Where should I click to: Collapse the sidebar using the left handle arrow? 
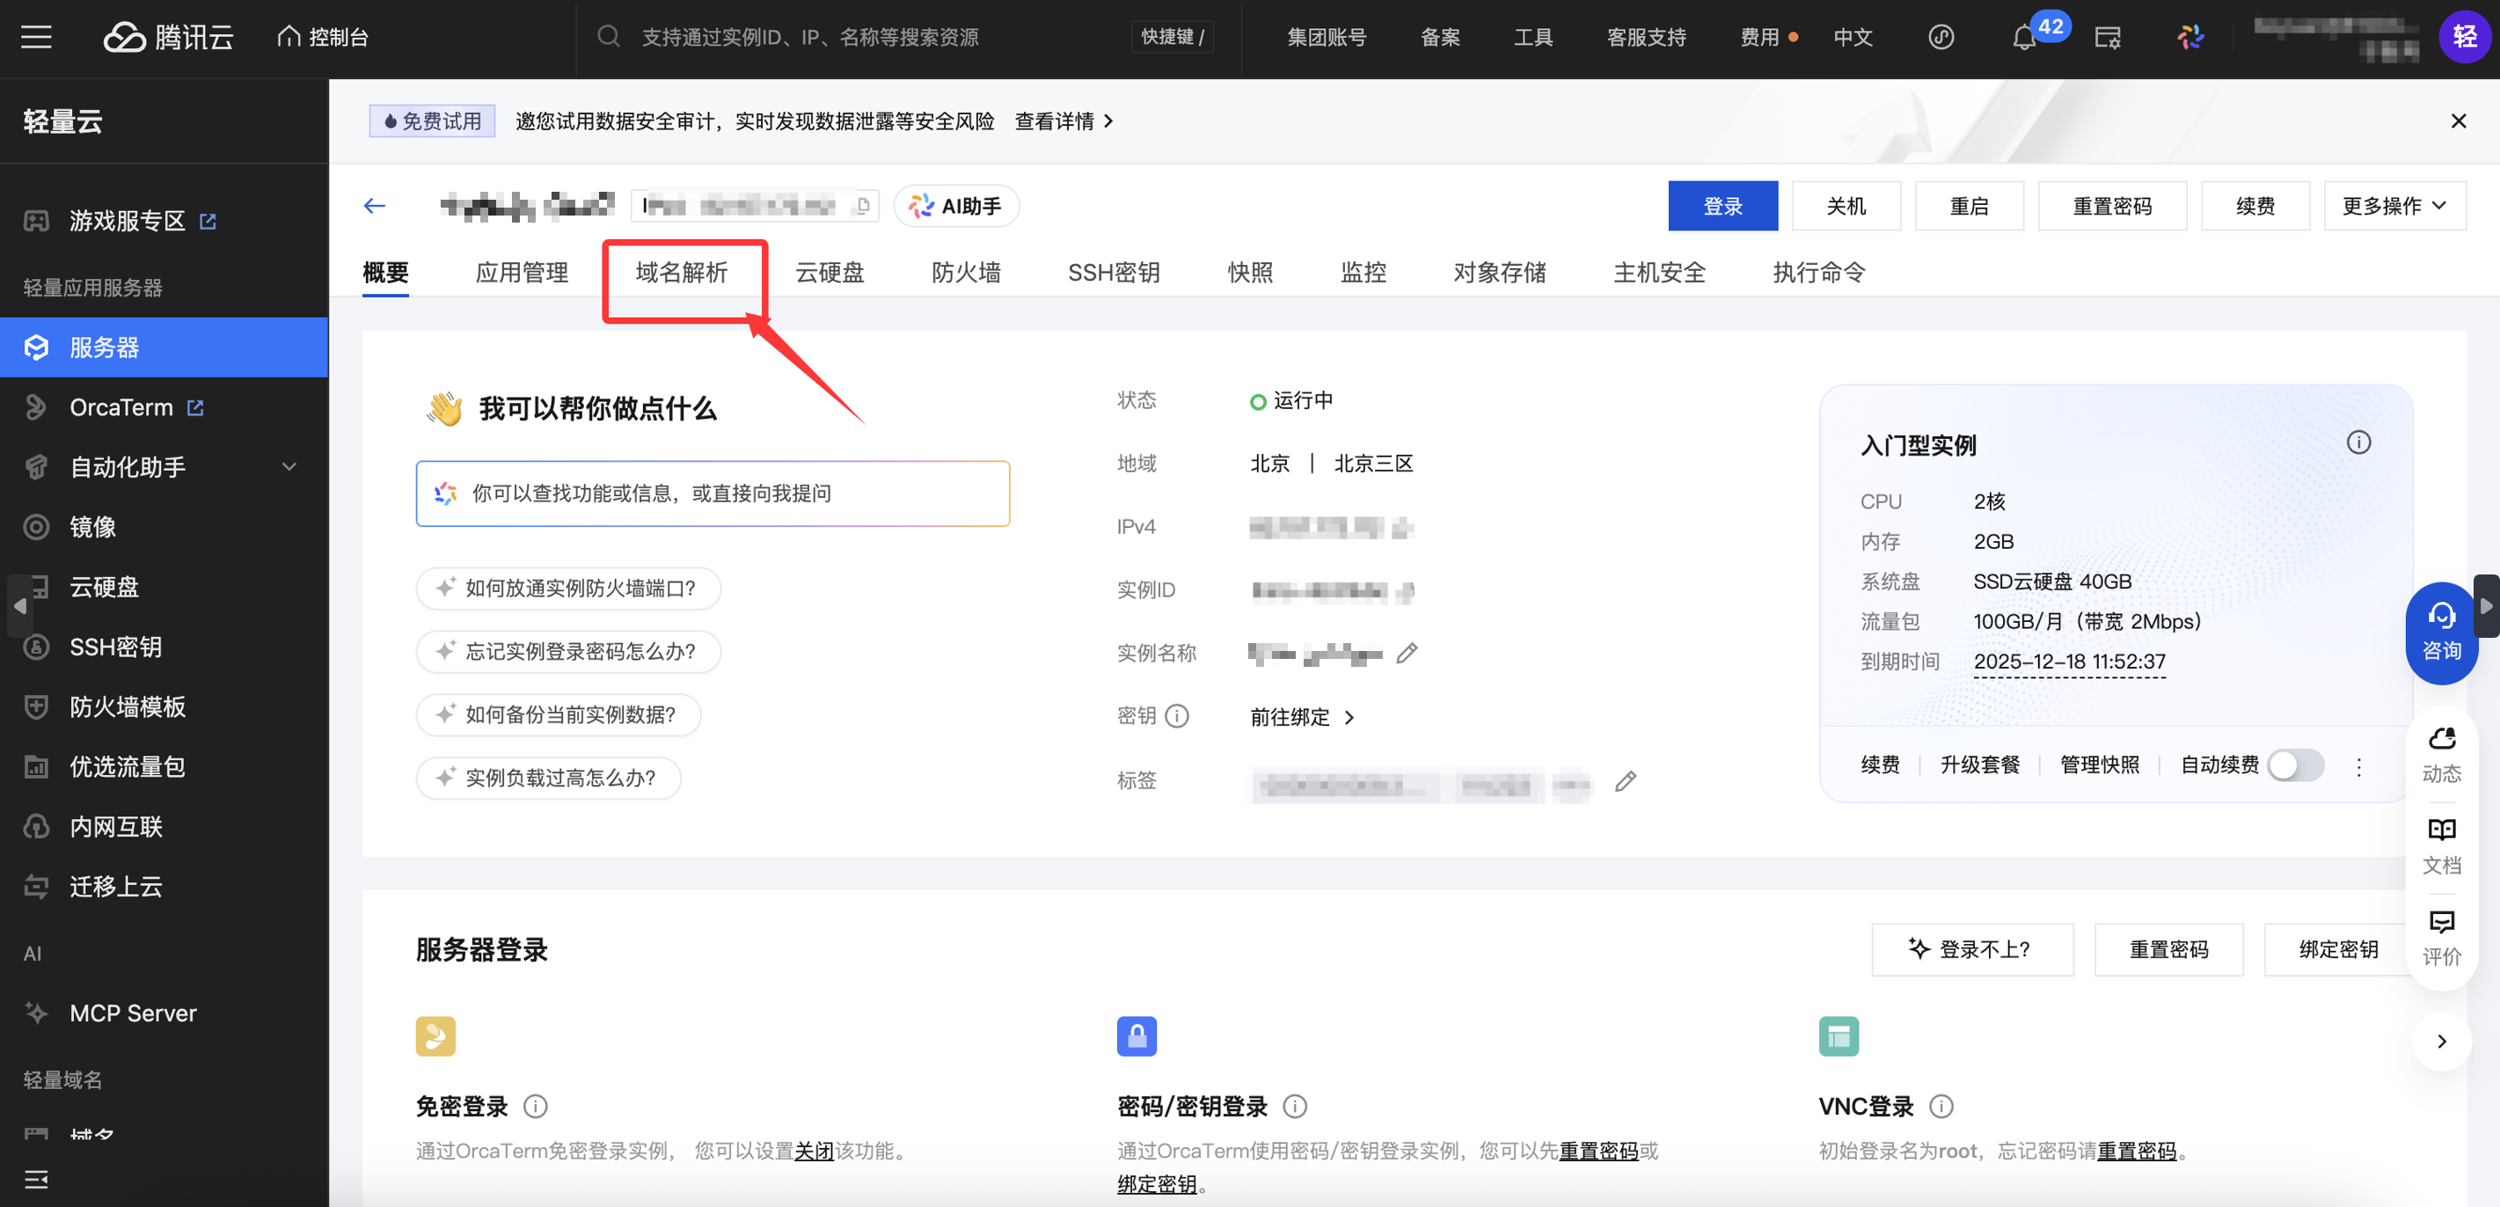click(20, 605)
